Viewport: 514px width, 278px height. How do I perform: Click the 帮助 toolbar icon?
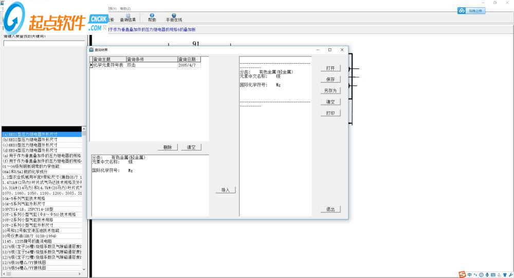[152, 17]
